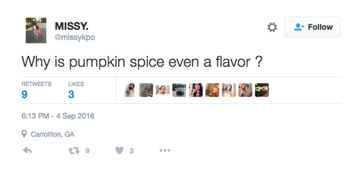Open the last liker avatar
361x172 pixels.
pos(262,90)
